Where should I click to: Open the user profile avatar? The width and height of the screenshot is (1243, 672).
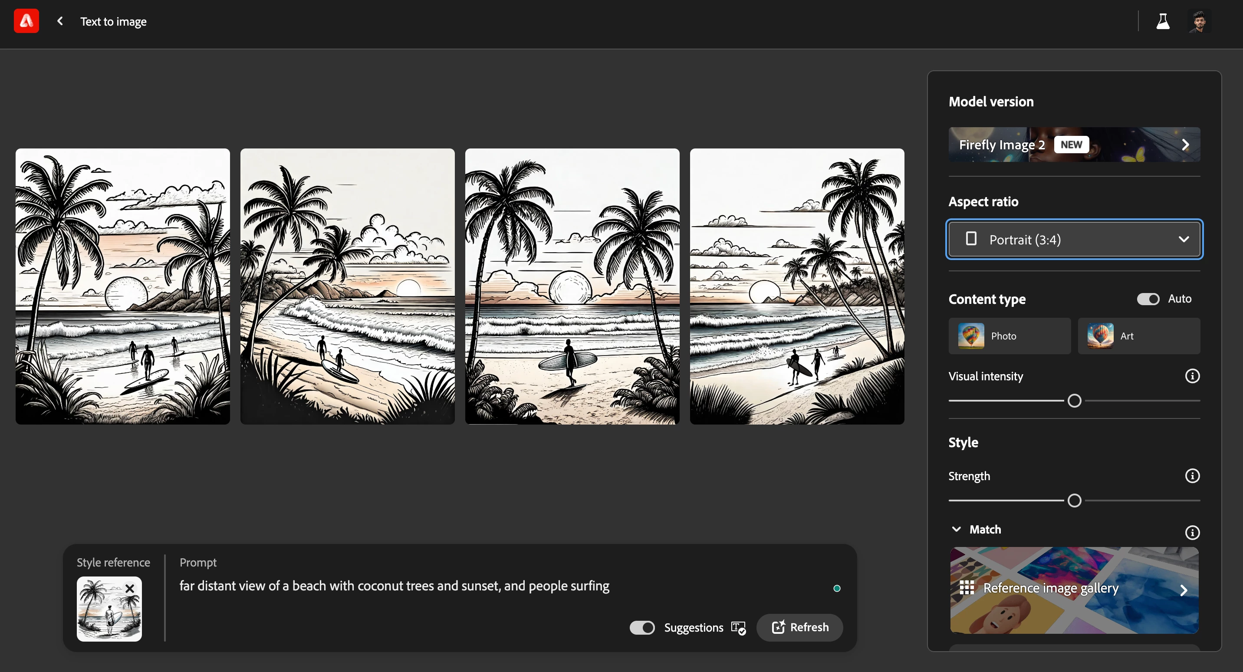click(x=1200, y=21)
